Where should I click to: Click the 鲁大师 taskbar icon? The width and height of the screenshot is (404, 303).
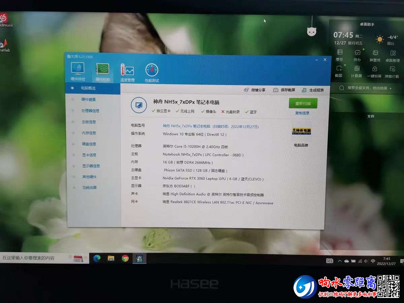(139, 258)
